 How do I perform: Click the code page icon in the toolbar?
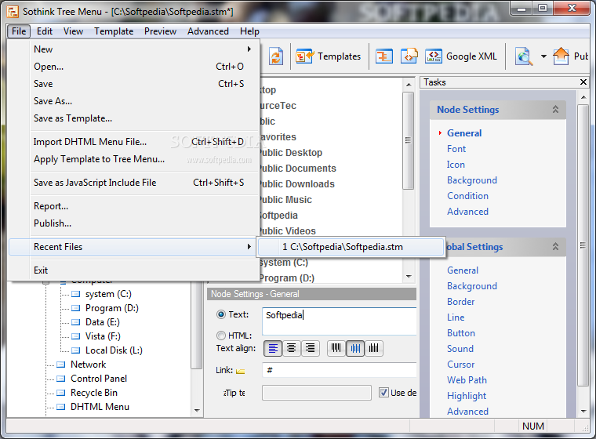(x=409, y=56)
